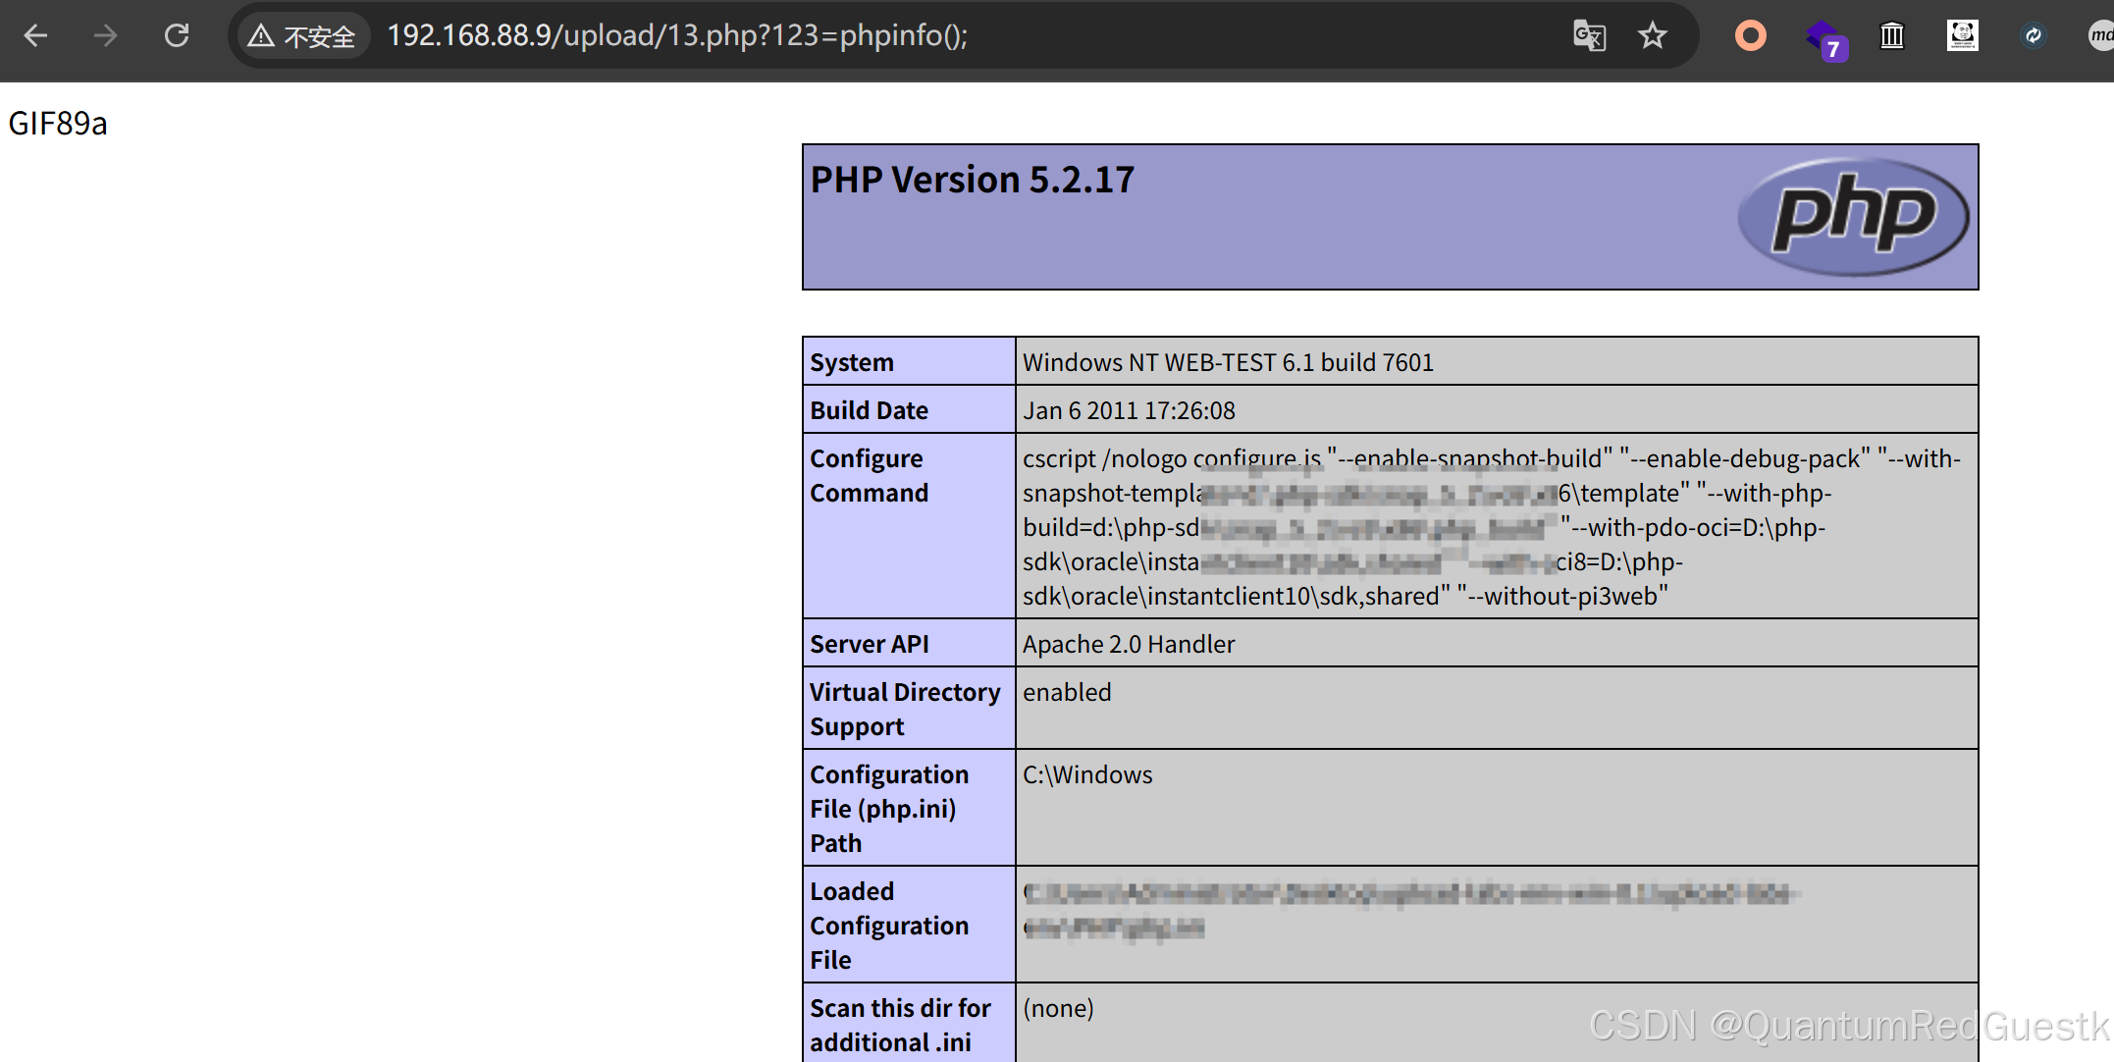This screenshot has width=2114, height=1062.
Task: Open the grey md extension icon
Action: pyautogui.click(x=2100, y=36)
